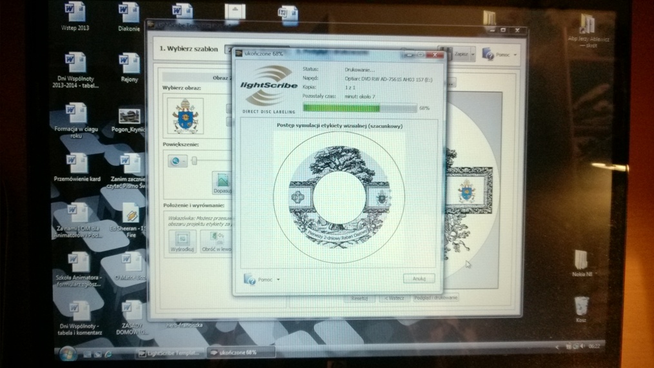
Task: Open Pomoc menu in the template window
Action: (500, 54)
